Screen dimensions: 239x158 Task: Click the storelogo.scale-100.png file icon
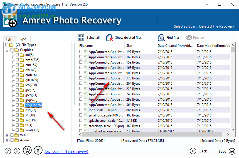tap(85, 125)
